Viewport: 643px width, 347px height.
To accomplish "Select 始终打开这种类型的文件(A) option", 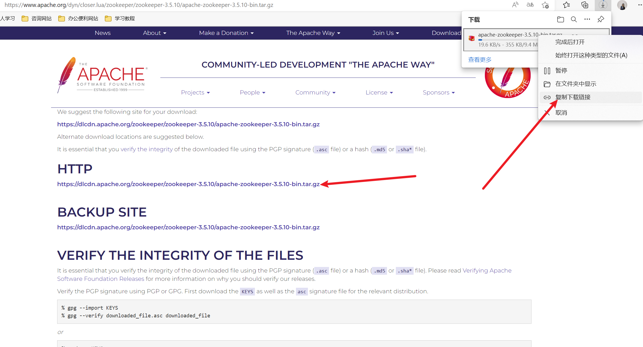I will pos(590,55).
